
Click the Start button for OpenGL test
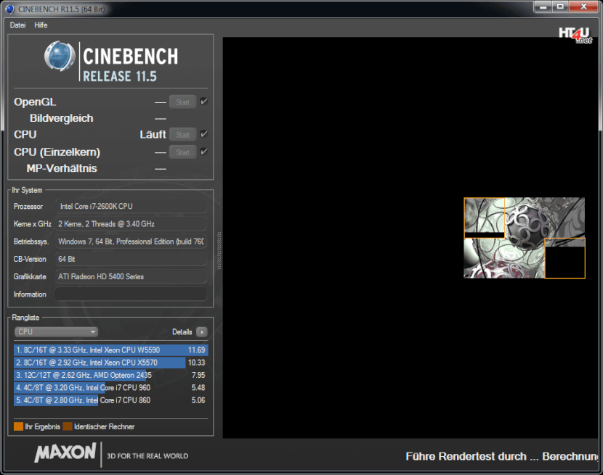[182, 102]
